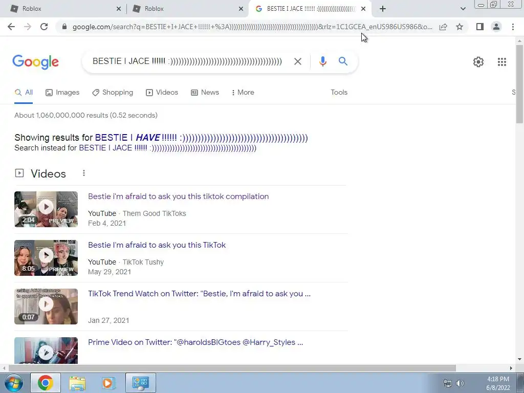The height and width of the screenshot is (393, 524).
Task: Bookmark this page with the star
Action: [460, 27]
